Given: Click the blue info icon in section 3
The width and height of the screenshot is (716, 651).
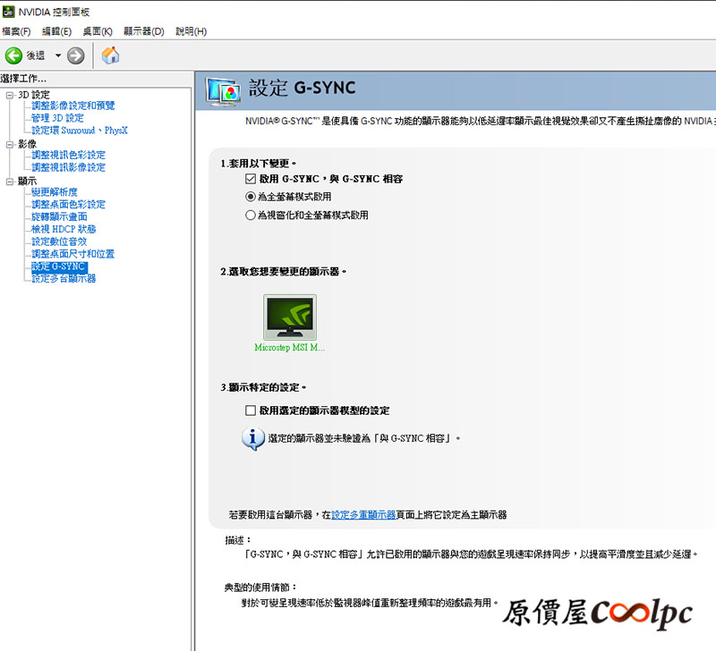Looking at the screenshot, I should coord(253,439).
